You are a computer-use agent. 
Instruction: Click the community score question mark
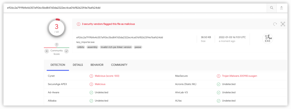coord(57,45)
